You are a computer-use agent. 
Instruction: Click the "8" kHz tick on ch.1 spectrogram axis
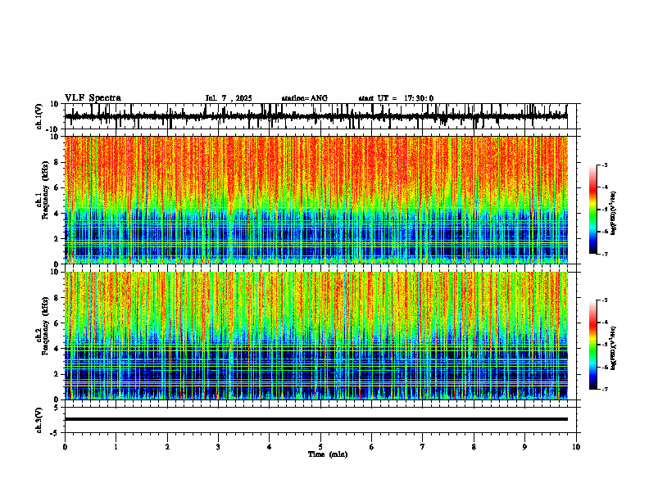57,162
